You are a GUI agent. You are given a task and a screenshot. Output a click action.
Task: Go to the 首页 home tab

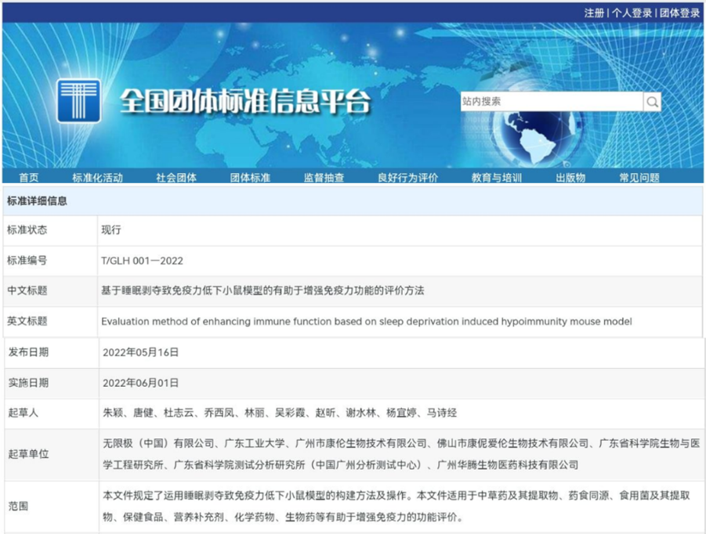click(29, 178)
